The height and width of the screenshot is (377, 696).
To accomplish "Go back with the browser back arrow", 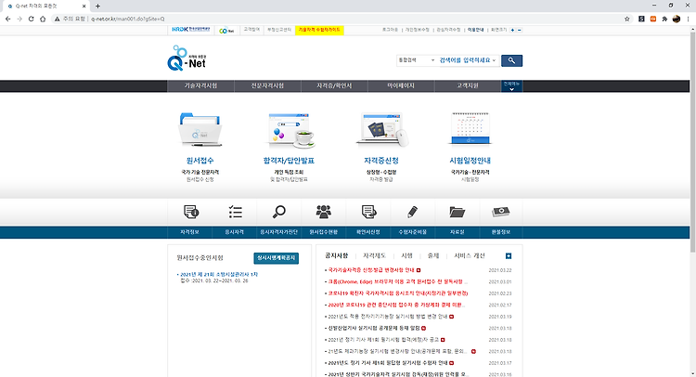I will [8, 19].
